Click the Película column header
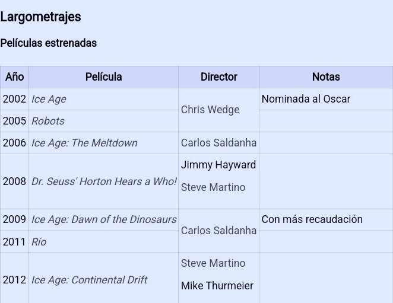Image resolution: width=393 pixels, height=303 pixels. 104,77
